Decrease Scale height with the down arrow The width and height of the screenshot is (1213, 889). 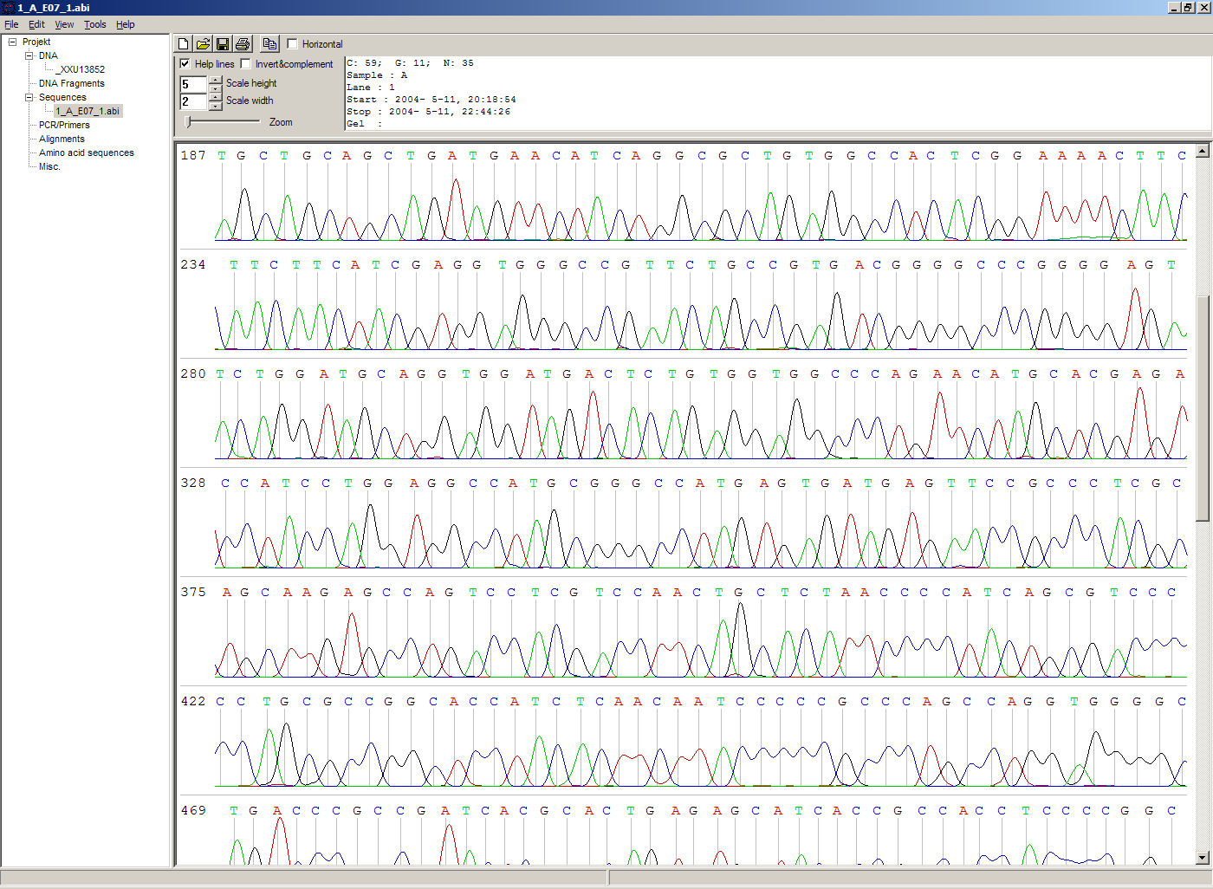point(216,88)
